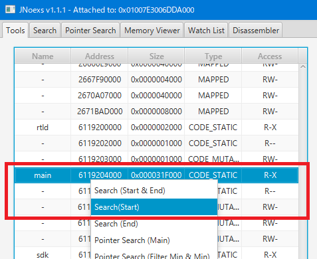Click address cell 6119204000
The width and height of the screenshot is (317, 259).
point(100,175)
